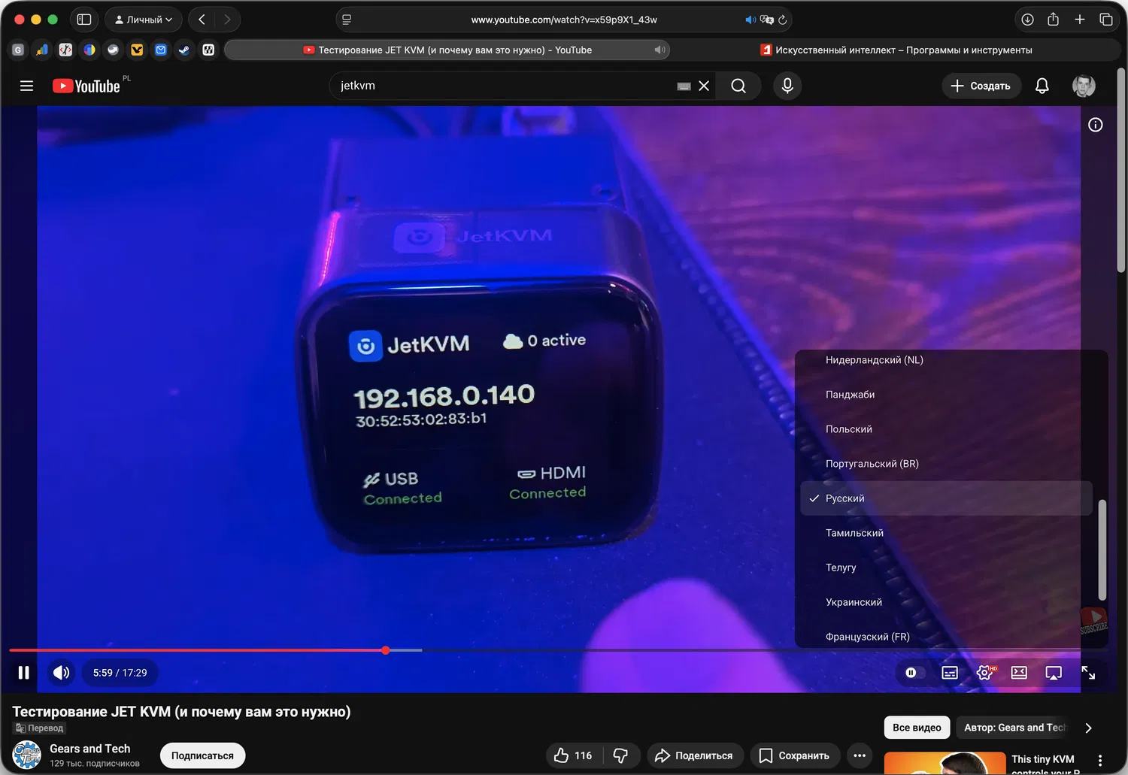Select Французский (FR) option
The height and width of the screenshot is (775, 1128).
coord(946,635)
